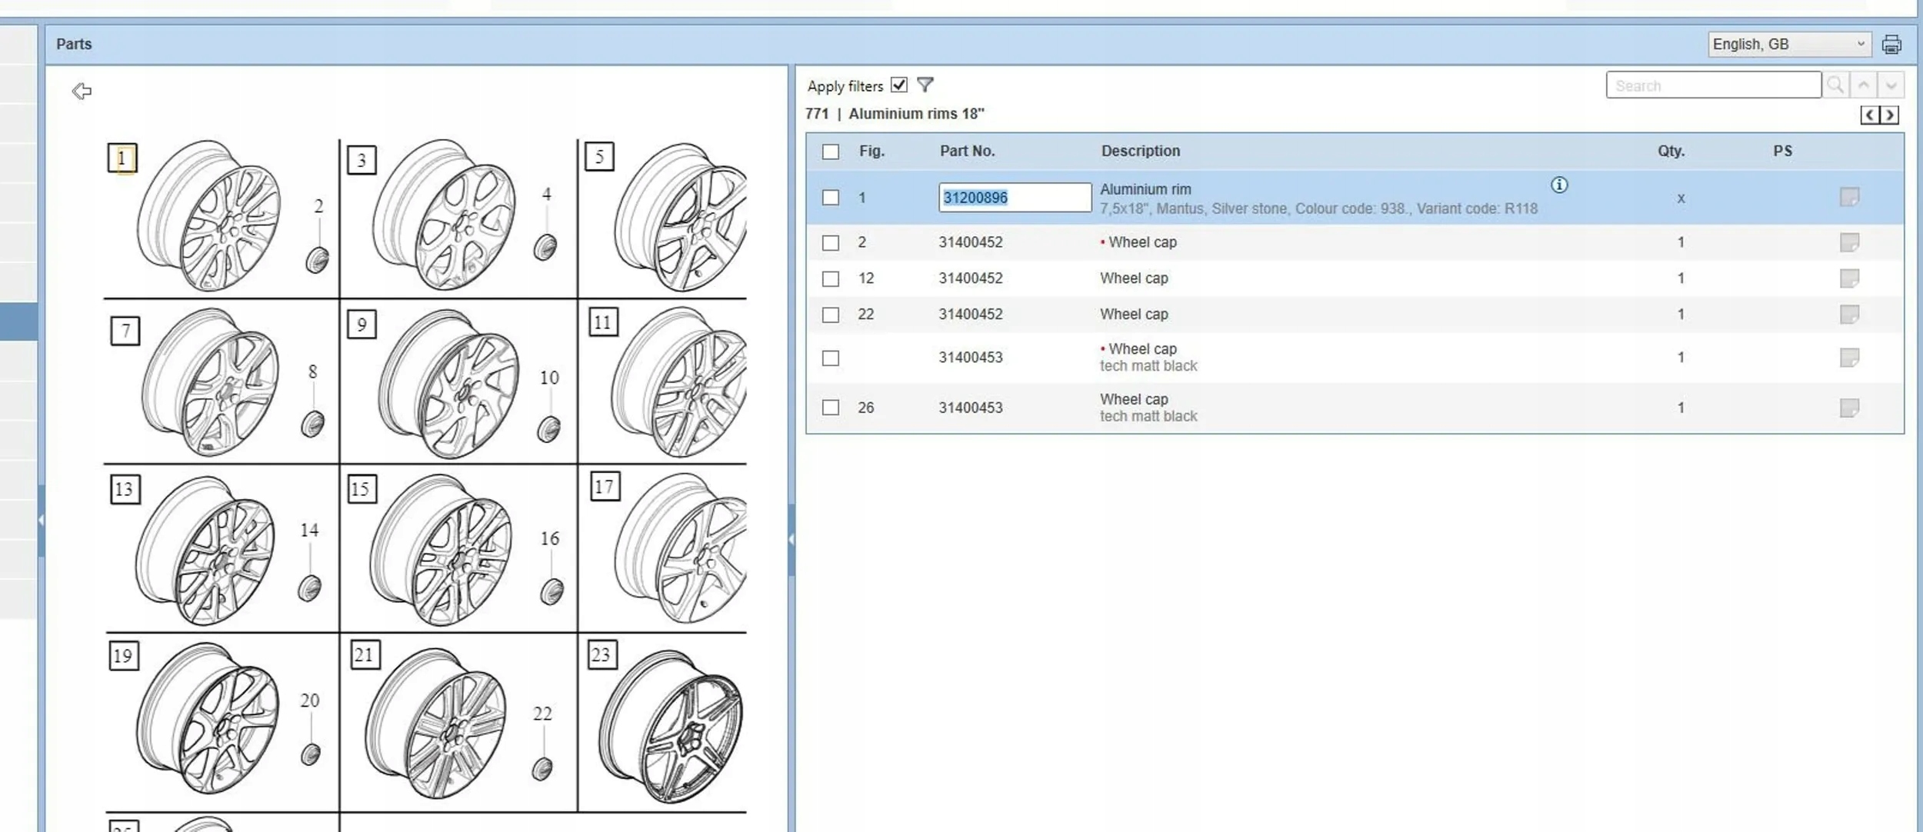The height and width of the screenshot is (832, 1923).
Task: Go to next section with right arrow
Action: coord(1890,115)
